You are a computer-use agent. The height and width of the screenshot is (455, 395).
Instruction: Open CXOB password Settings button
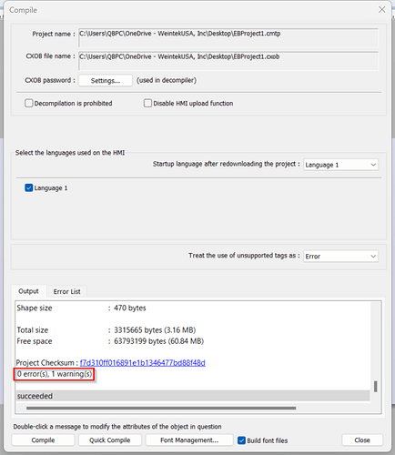tap(106, 80)
